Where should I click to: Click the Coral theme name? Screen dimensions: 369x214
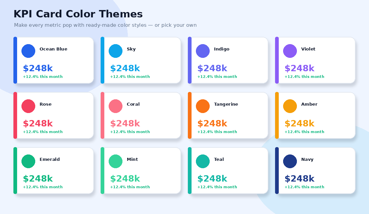(x=133, y=104)
